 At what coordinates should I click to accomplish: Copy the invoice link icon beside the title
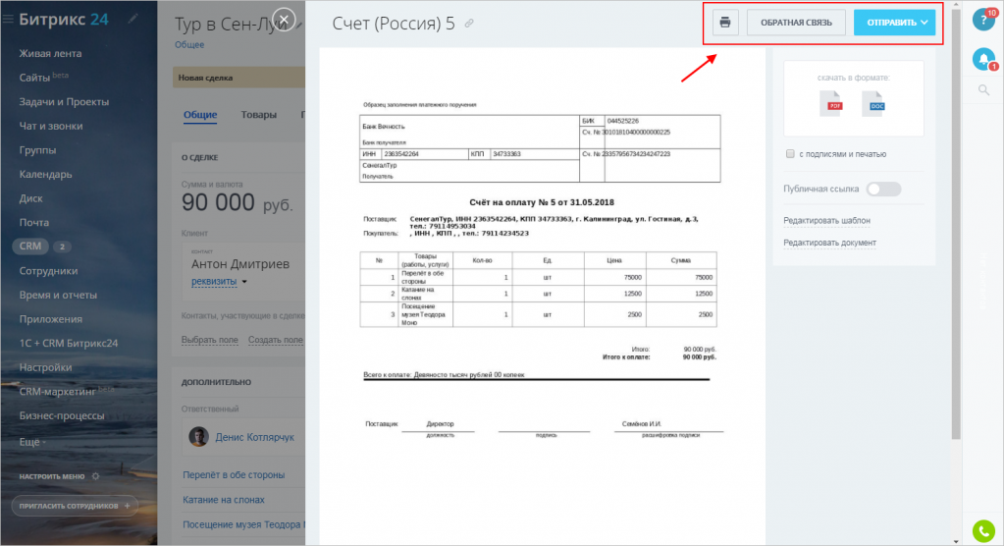[469, 24]
